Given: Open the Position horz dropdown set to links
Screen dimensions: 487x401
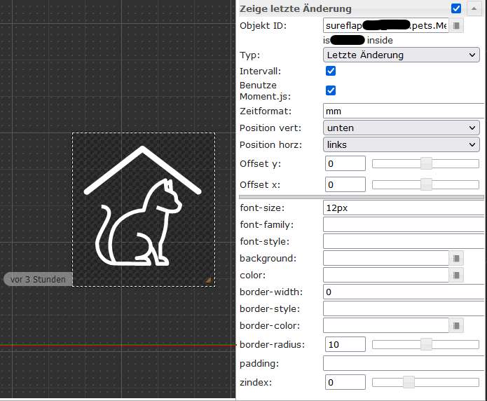Looking at the screenshot, I should [401, 144].
